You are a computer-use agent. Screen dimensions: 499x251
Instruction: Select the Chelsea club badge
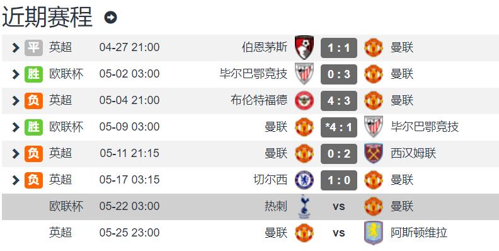[x=304, y=180]
